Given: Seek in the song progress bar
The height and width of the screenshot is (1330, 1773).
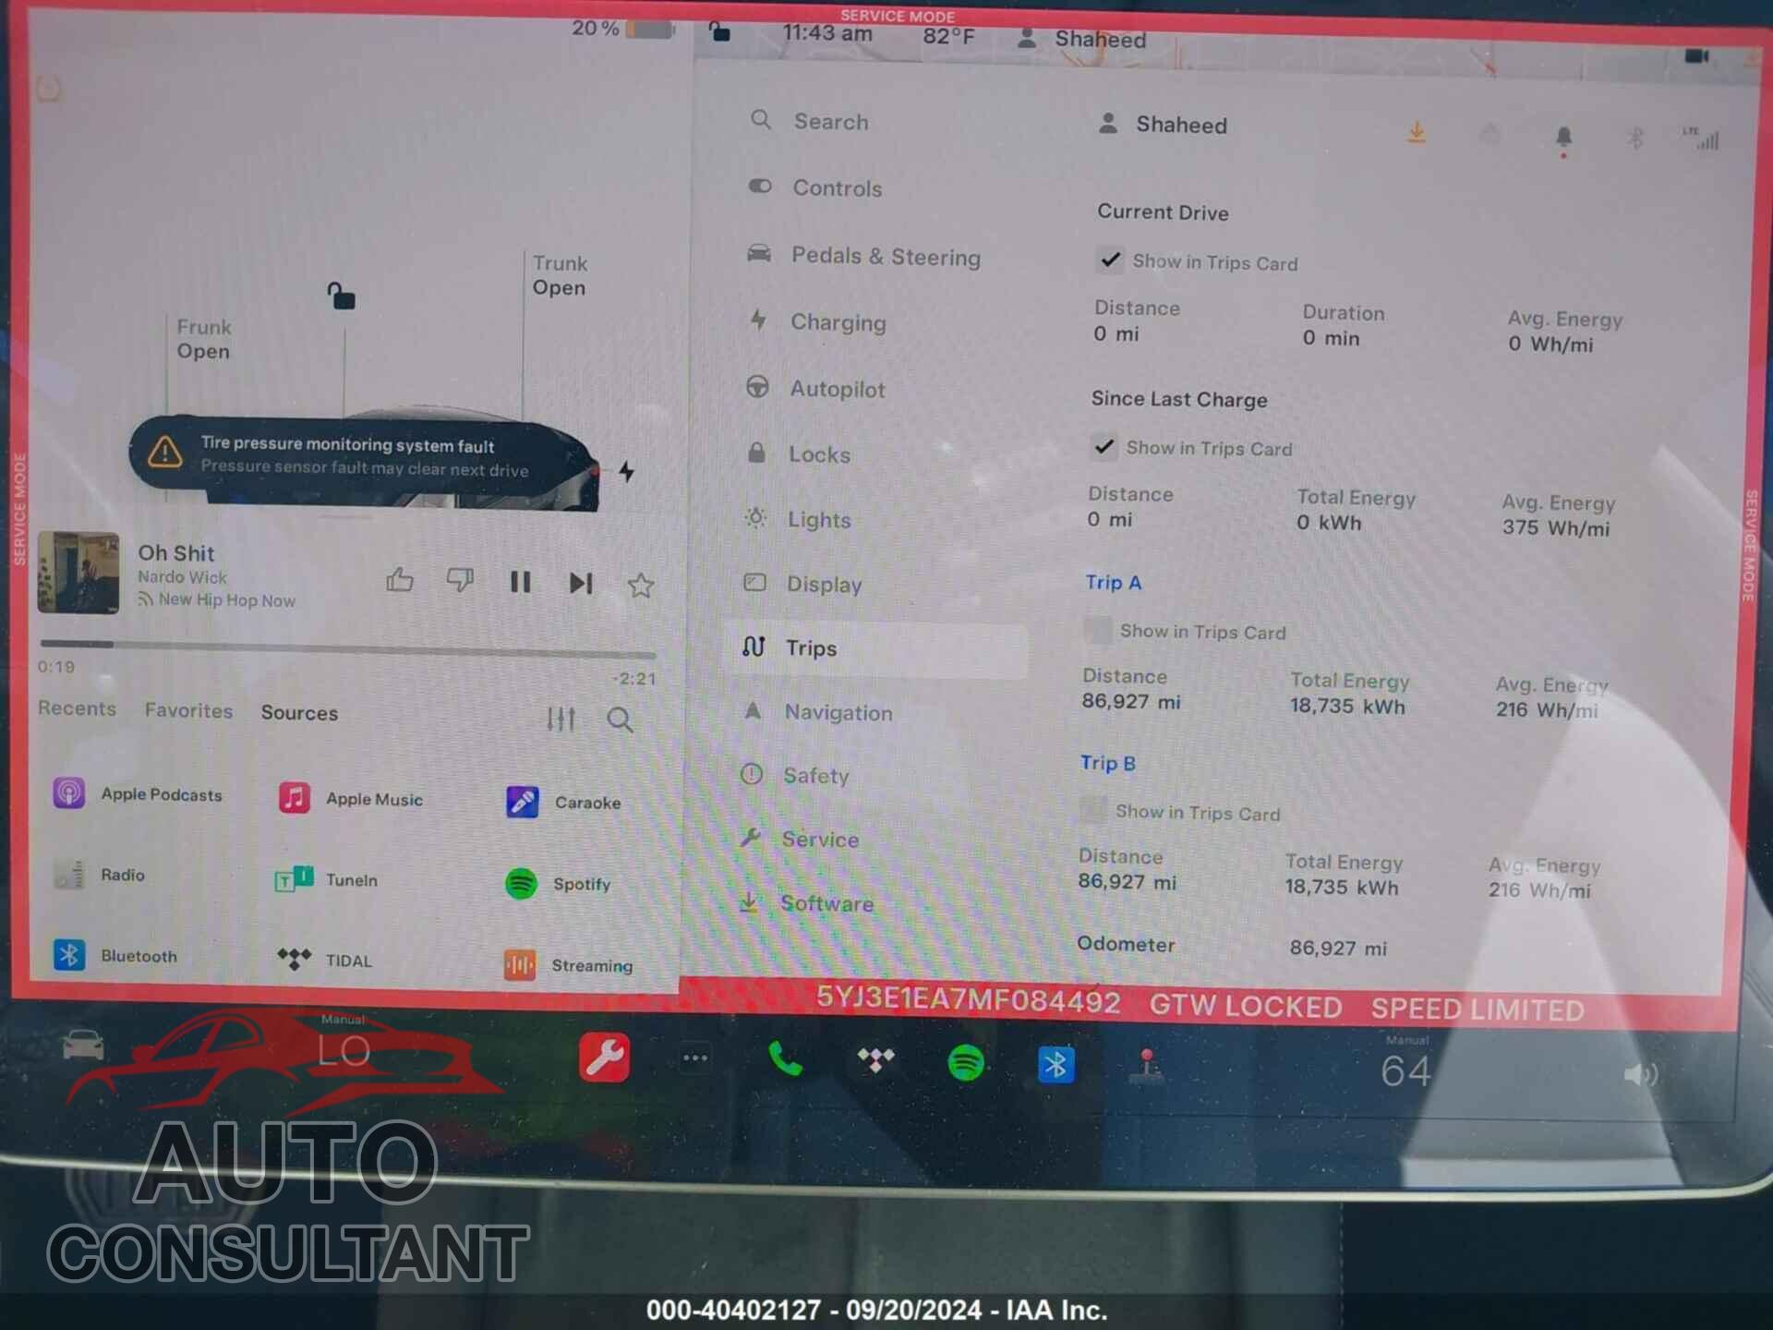Looking at the screenshot, I should click(347, 649).
